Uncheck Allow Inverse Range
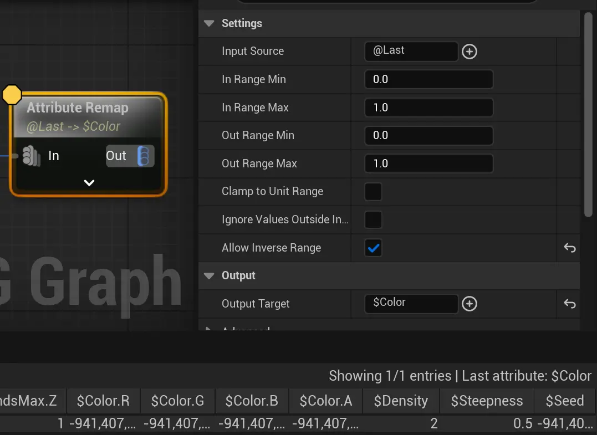 click(x=373, y=248)
